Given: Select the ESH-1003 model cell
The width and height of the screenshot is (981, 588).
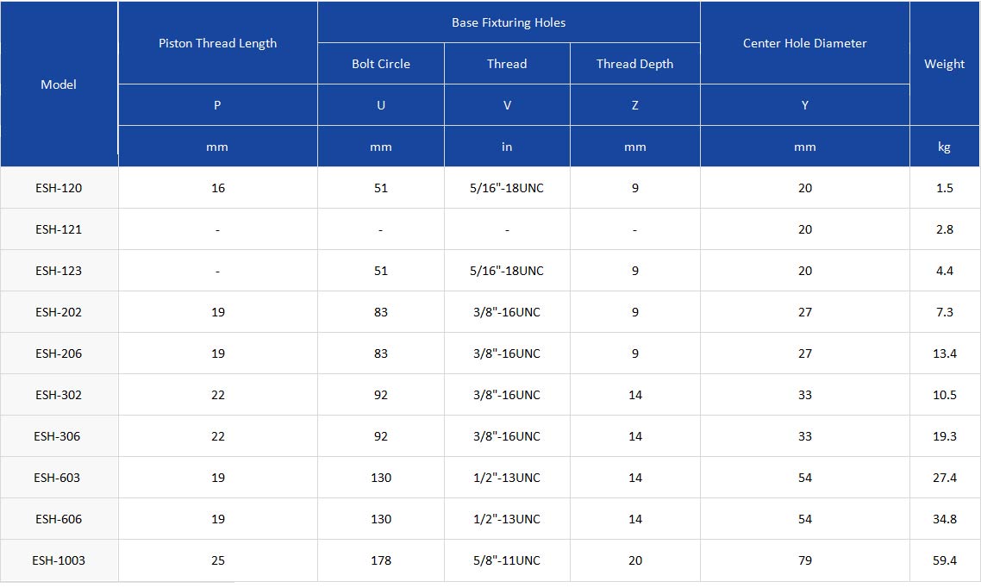Looking at the screenshot, I should click(59, 560).
